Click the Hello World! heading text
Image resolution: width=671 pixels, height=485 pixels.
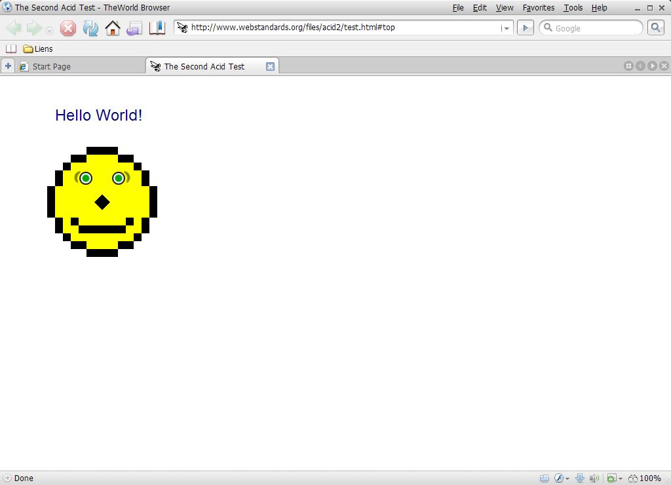coord(99,115)
